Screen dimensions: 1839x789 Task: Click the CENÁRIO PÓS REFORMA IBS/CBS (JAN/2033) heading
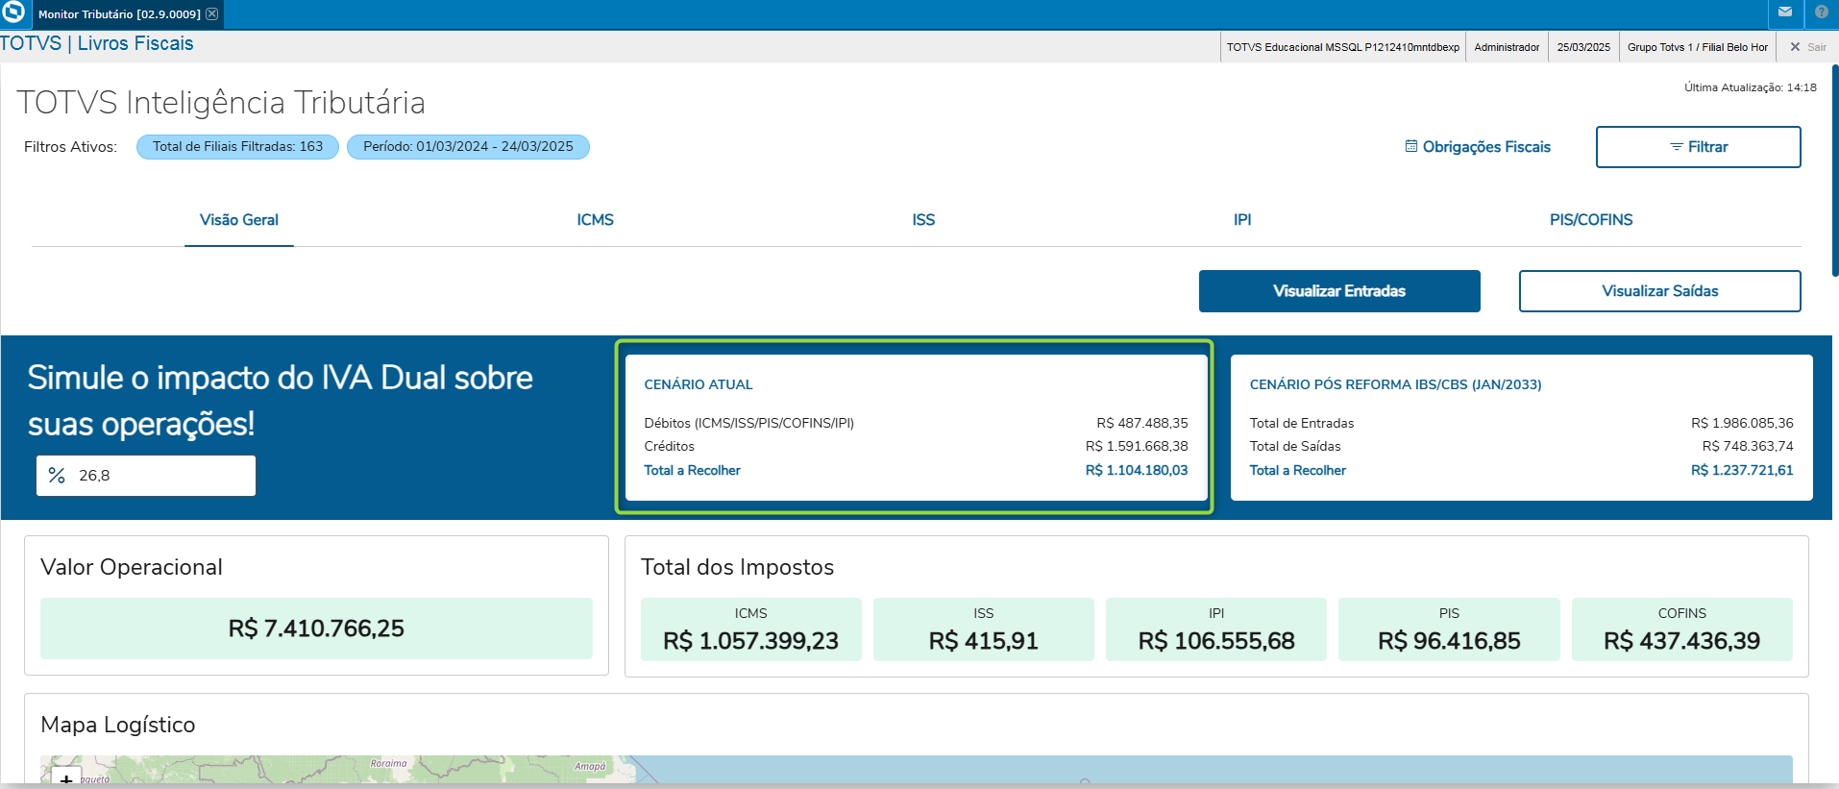[1395, 384]
